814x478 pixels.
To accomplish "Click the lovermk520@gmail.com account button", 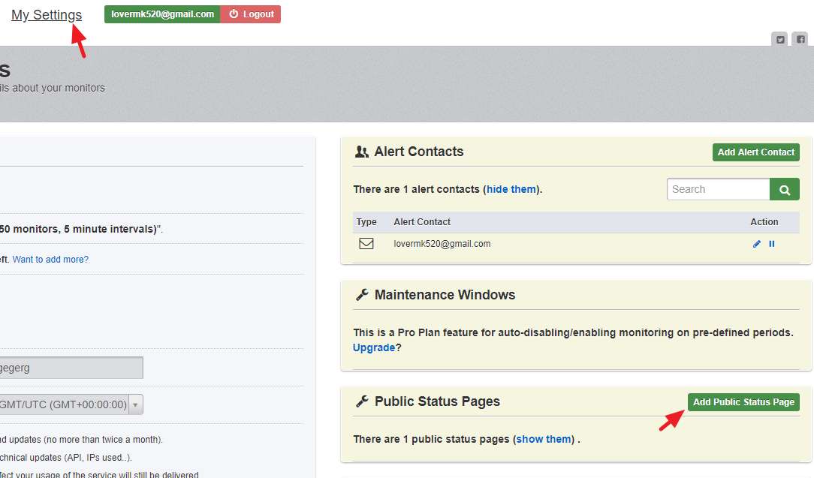I will tap(162, 14).
